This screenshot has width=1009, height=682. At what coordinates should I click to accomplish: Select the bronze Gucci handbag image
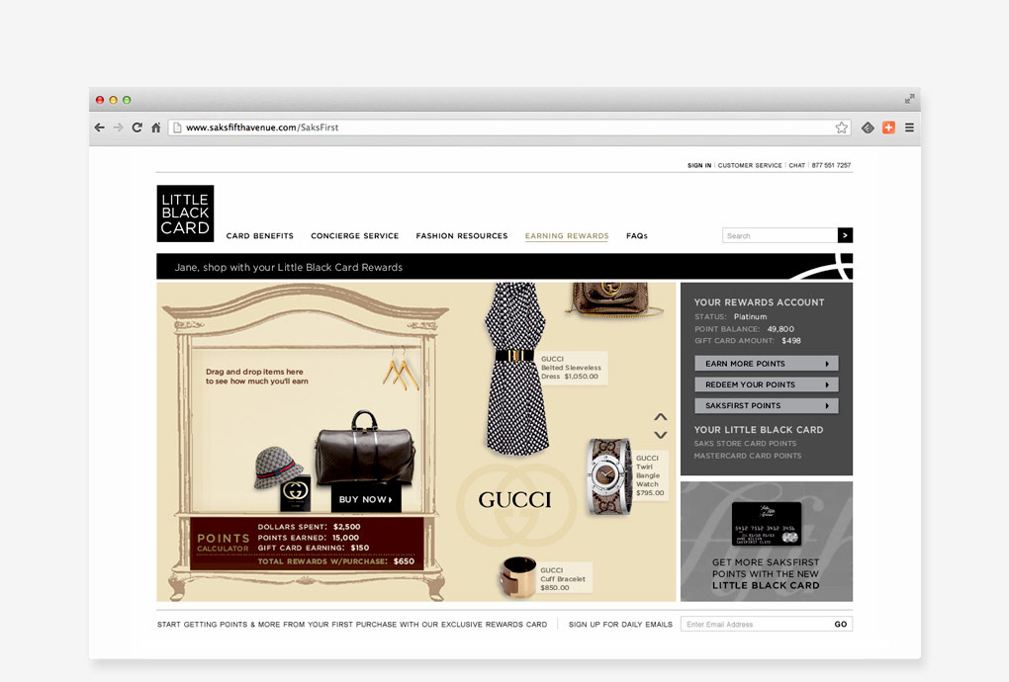coord(612,299)
